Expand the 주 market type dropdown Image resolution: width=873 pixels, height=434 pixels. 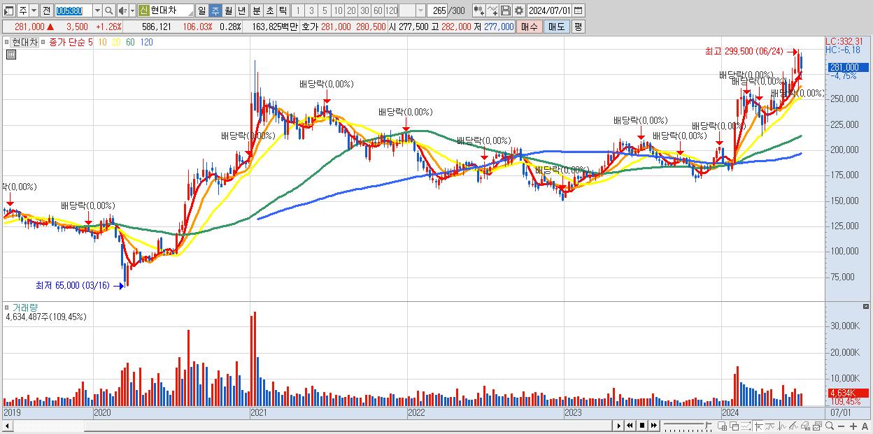pyautogui.click(x=34, y=10)
